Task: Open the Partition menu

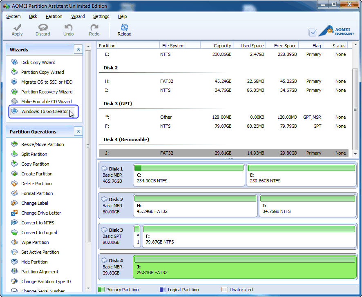Action: point(54,16)
